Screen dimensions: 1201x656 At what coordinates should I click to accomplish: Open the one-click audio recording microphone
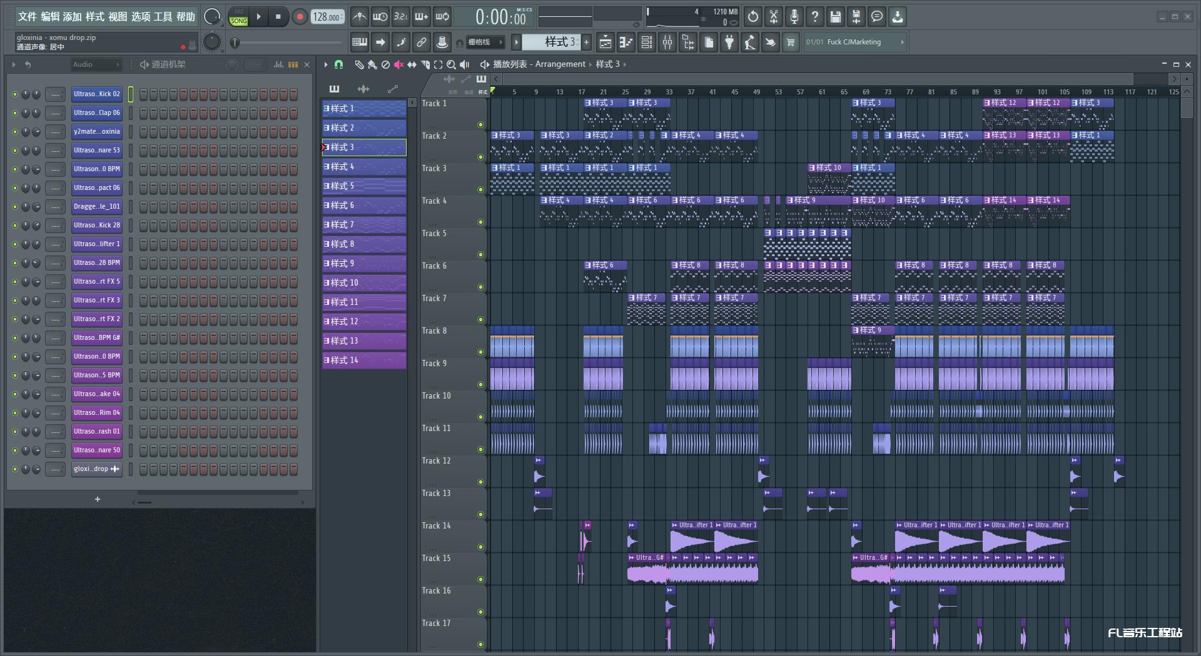(x=794, y=17)
